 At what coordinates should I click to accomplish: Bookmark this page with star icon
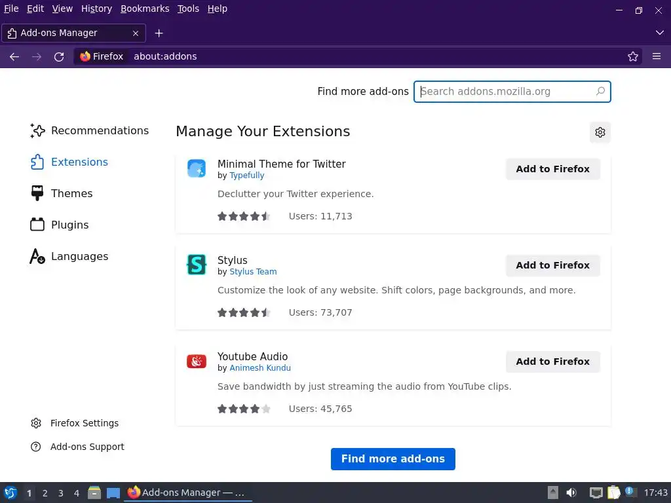(x=632, y=56)
